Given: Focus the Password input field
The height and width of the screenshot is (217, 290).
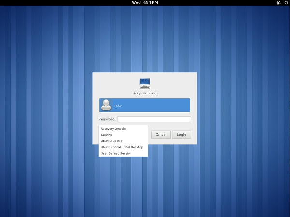Looking at the screenshot, I should [x=154, y=119].
